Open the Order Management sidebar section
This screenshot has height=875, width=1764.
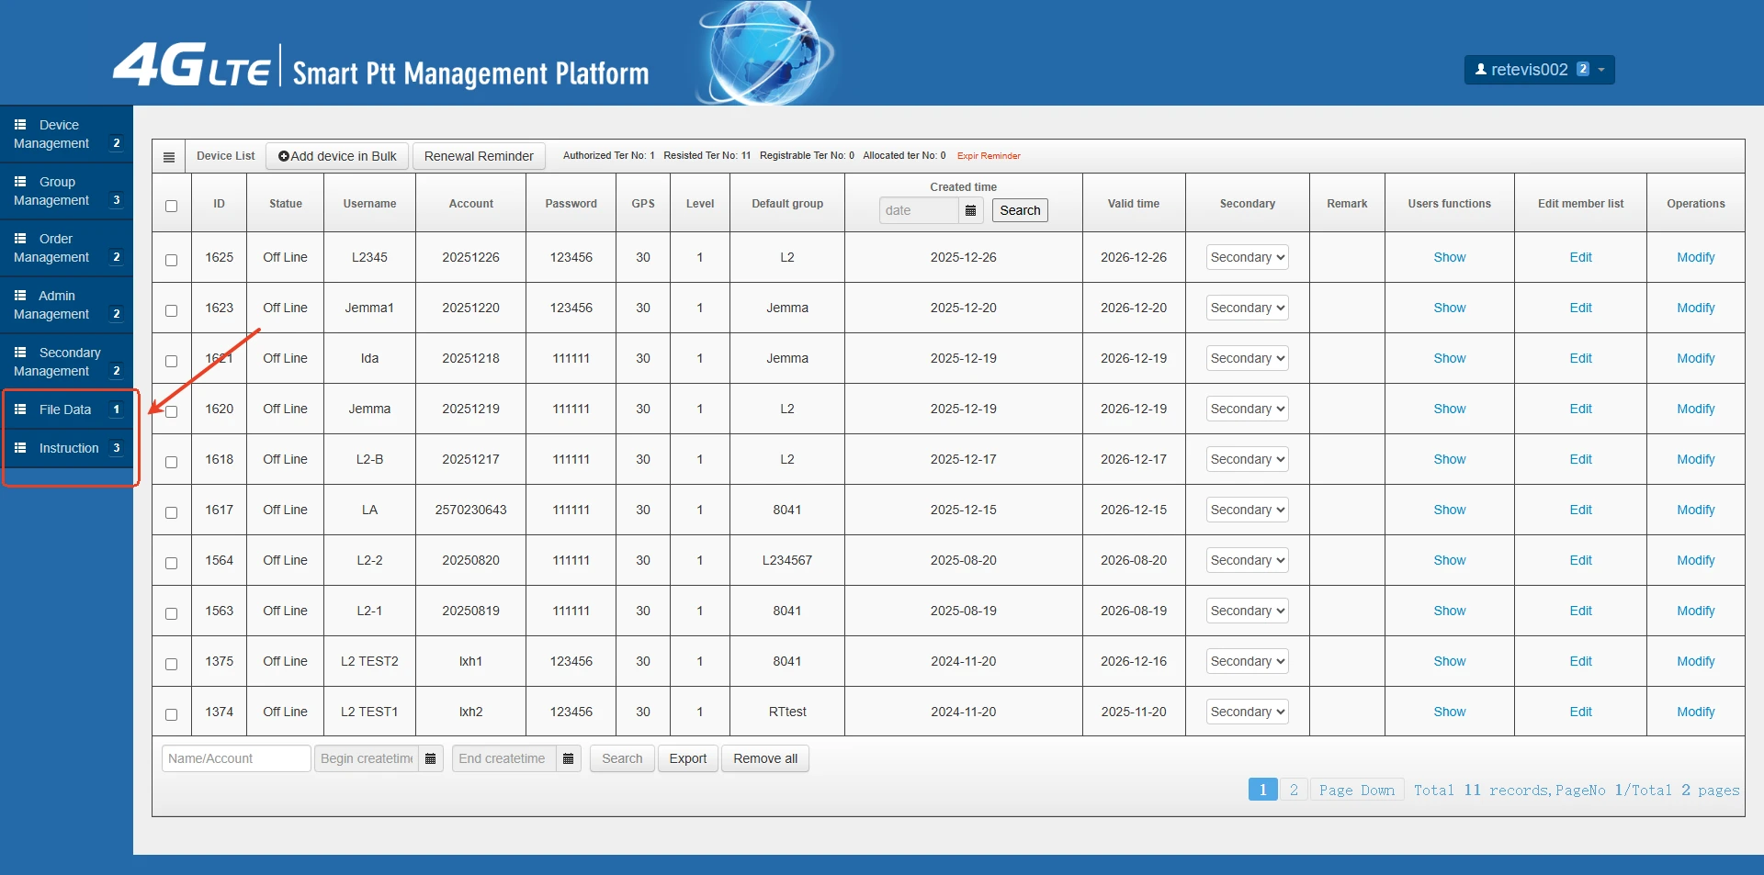coord(60,248)
